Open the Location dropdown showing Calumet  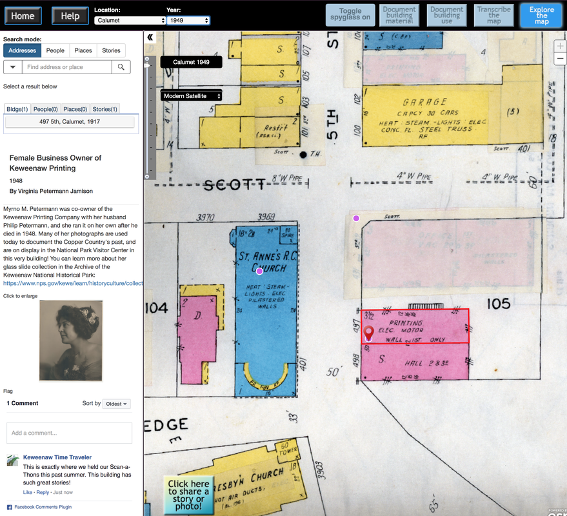130,20
